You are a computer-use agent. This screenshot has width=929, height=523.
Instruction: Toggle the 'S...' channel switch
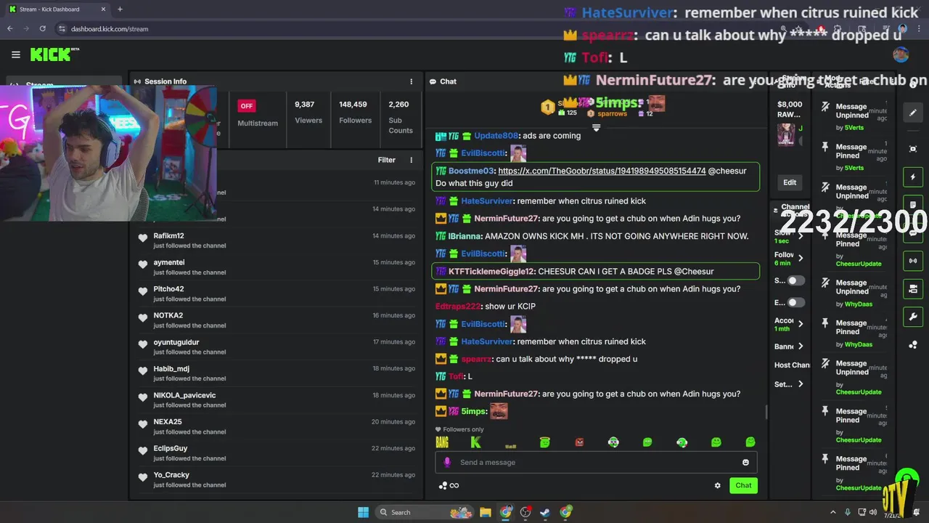pyautogui.click(x=796, y=280)
